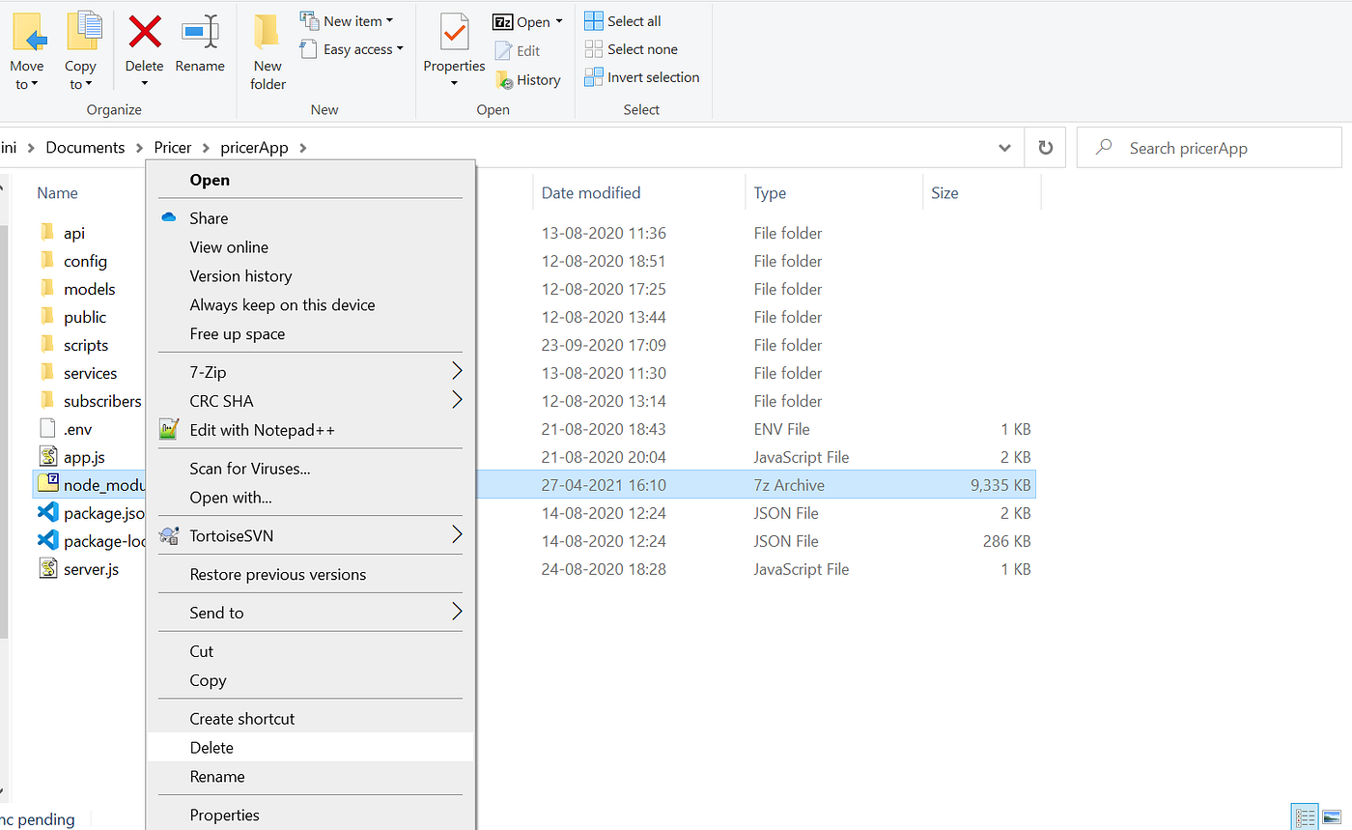
Task: Open the archive with 7-Zip from the ribbon
Action: (x=525, y=20)
